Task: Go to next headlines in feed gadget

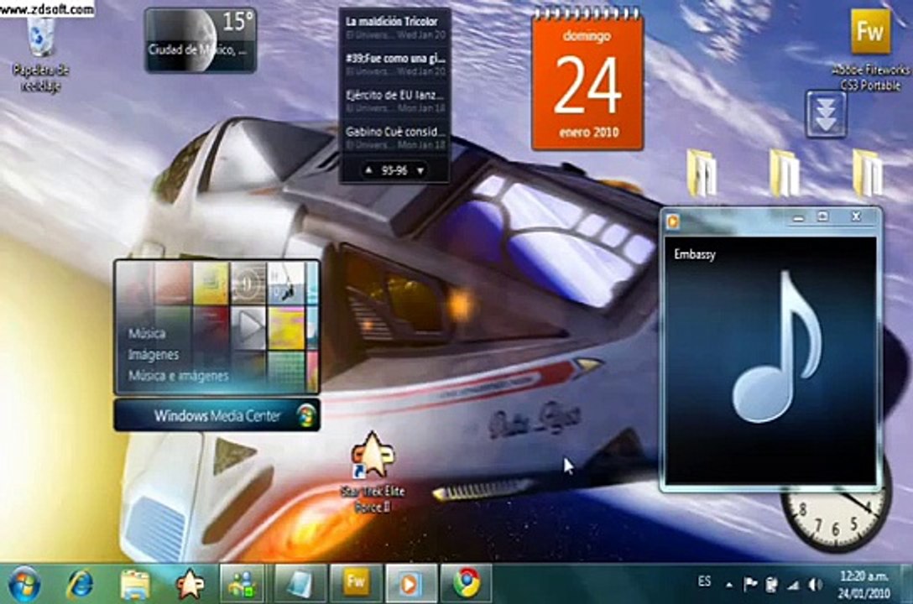Action: coord(420,170)
